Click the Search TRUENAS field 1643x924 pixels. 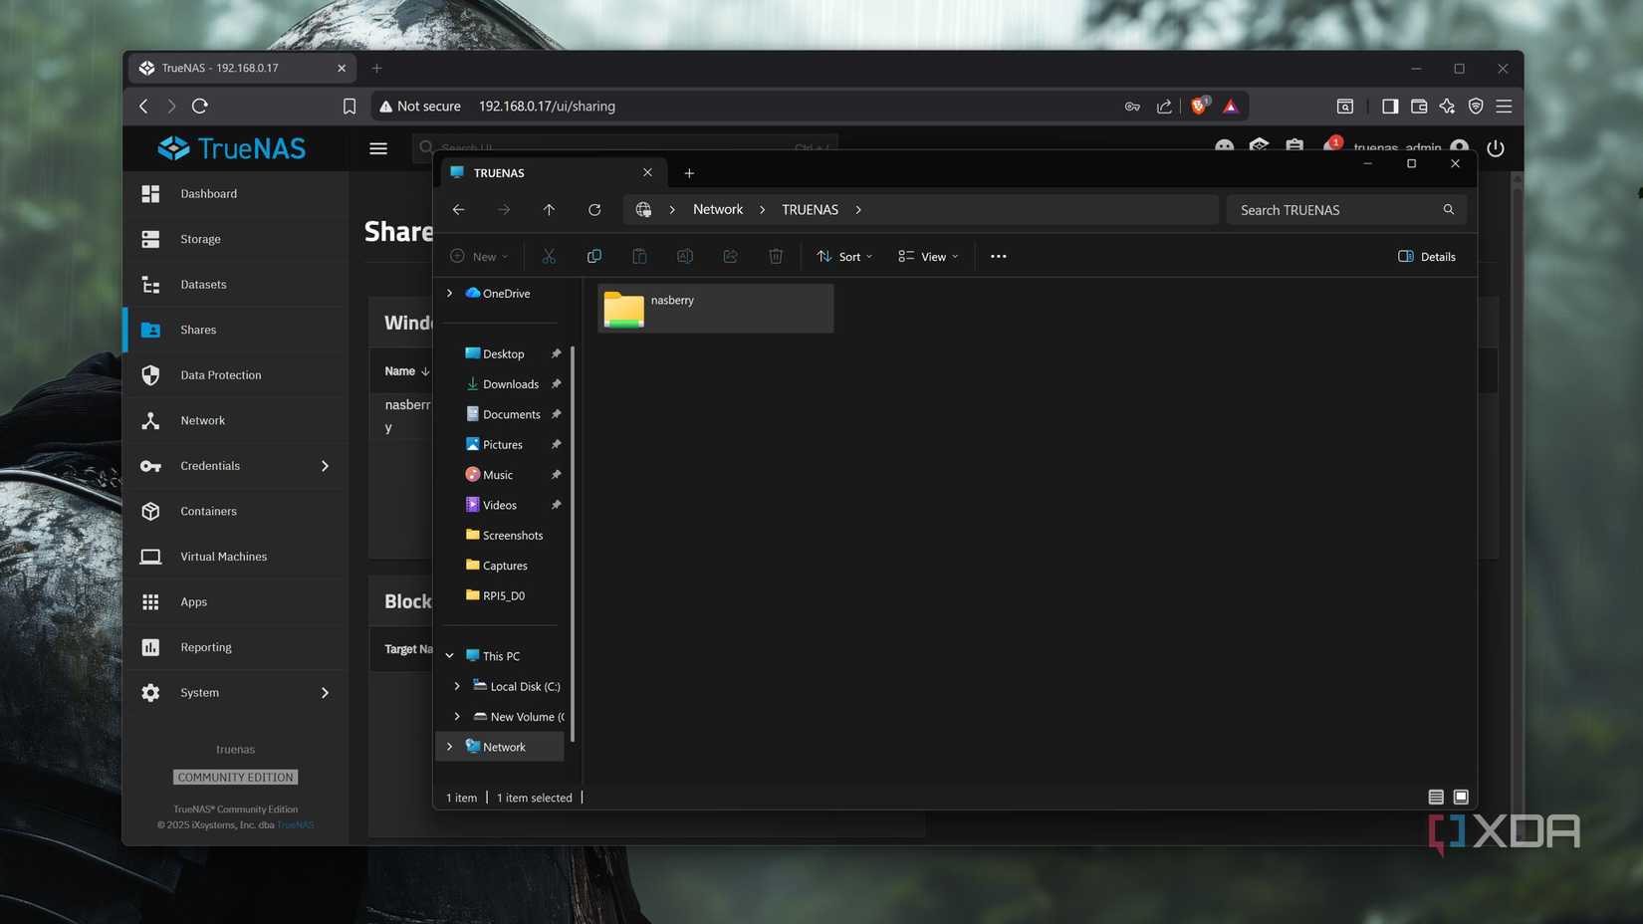[x=1346, y=210]
